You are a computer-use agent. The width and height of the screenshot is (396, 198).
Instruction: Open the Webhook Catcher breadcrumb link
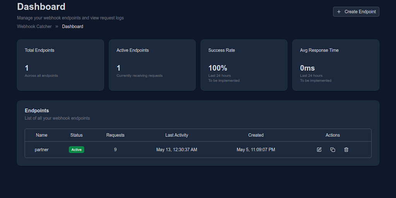[x=34, y=27]
